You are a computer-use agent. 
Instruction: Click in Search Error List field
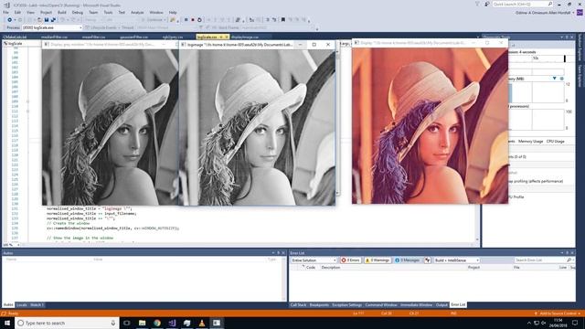540,260
